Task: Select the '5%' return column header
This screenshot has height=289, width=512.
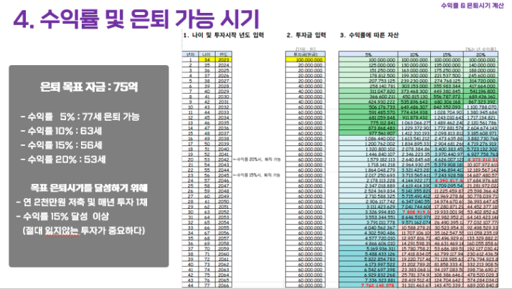Action: tap(369, 54)
